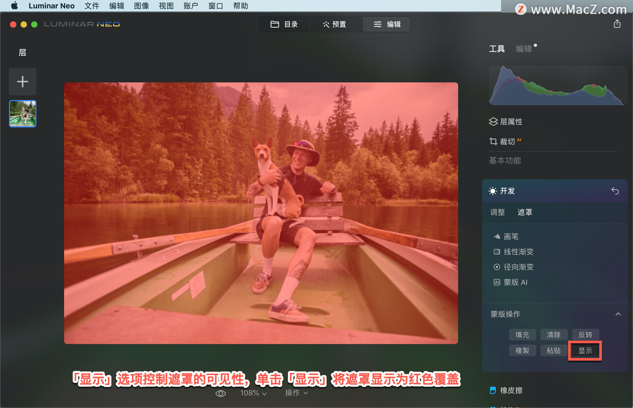The image size is (633, 408).
Task: Open the 裁切 crop AI tool
Action: click(x=505, y=141)
